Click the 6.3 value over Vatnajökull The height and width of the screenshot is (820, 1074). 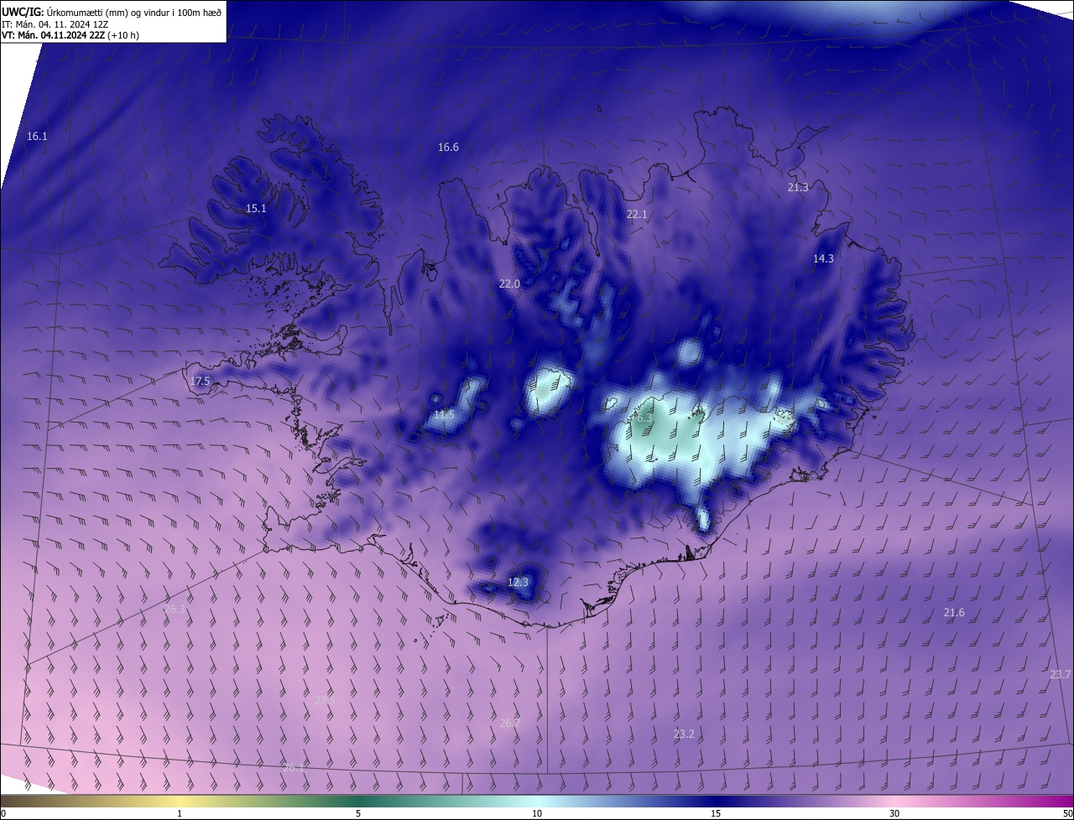coord(644,418)
